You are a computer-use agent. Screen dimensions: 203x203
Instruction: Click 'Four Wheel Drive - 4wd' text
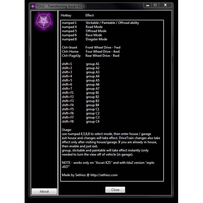point(103,52)
